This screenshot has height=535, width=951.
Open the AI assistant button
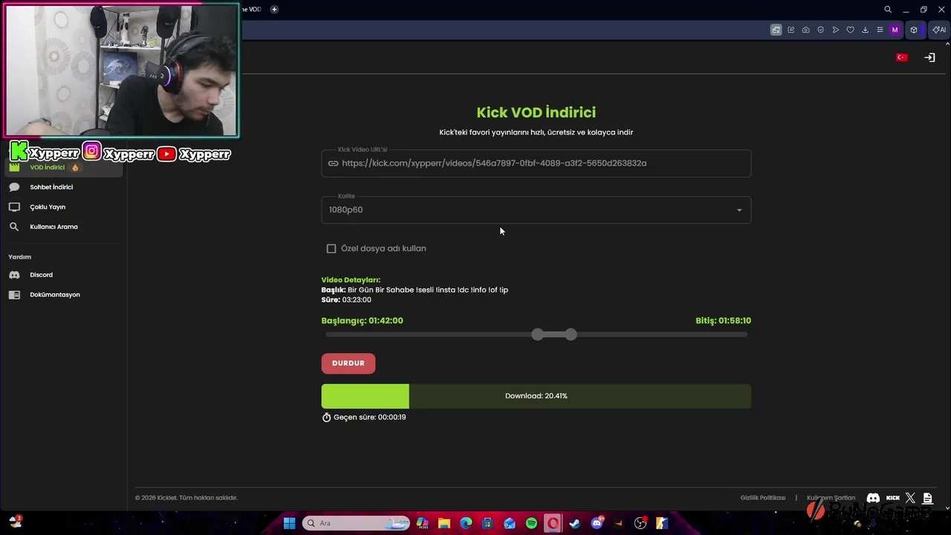click(x=939, y=30)
